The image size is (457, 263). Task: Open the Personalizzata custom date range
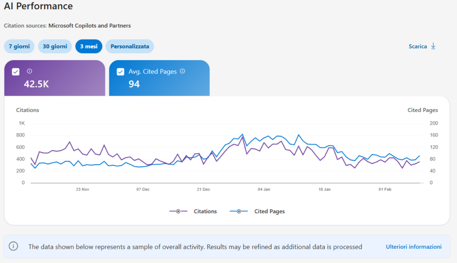point(129,46)
